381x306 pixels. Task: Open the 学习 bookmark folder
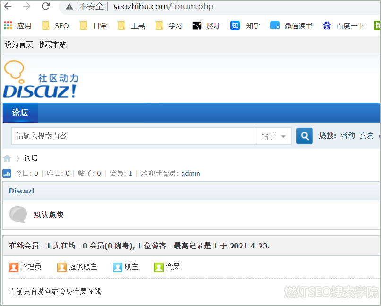click(169, 25)
